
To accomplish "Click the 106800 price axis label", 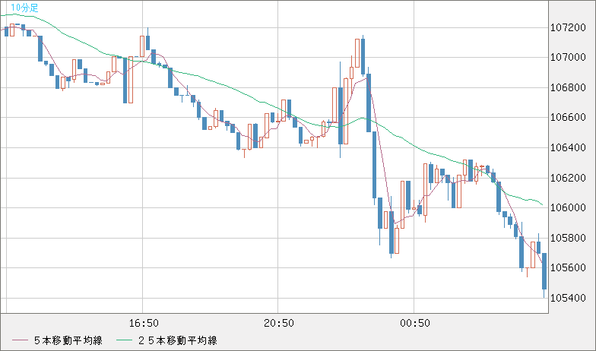I will [569, 88].
